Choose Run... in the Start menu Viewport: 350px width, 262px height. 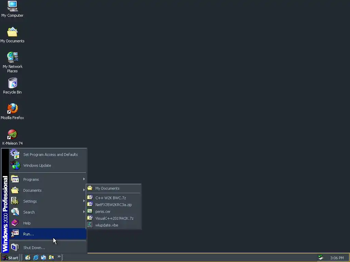(x=48, y=234)
